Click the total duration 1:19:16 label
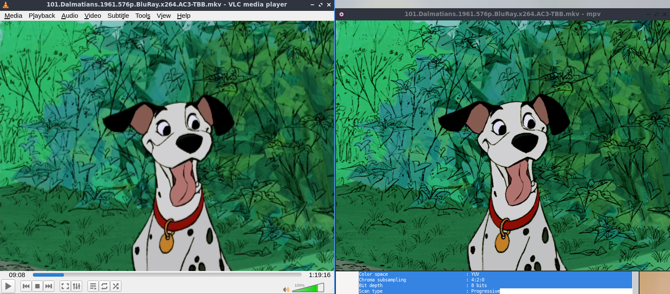 [320, 275]
